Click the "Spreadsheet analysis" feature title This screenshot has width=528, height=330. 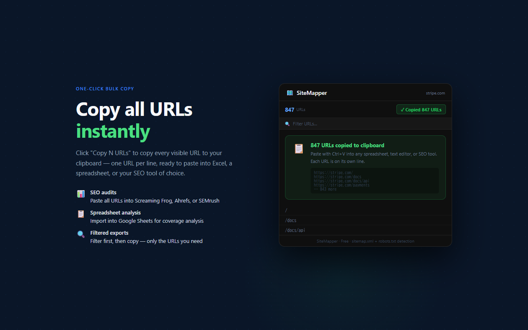(115, 212)
